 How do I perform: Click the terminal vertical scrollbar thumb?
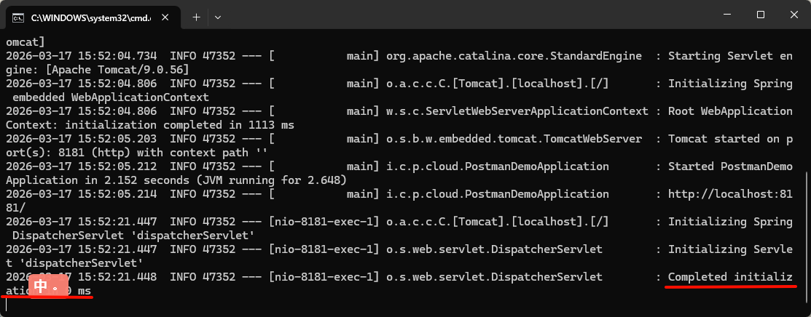pyautogui.click(x=806, y=233)
